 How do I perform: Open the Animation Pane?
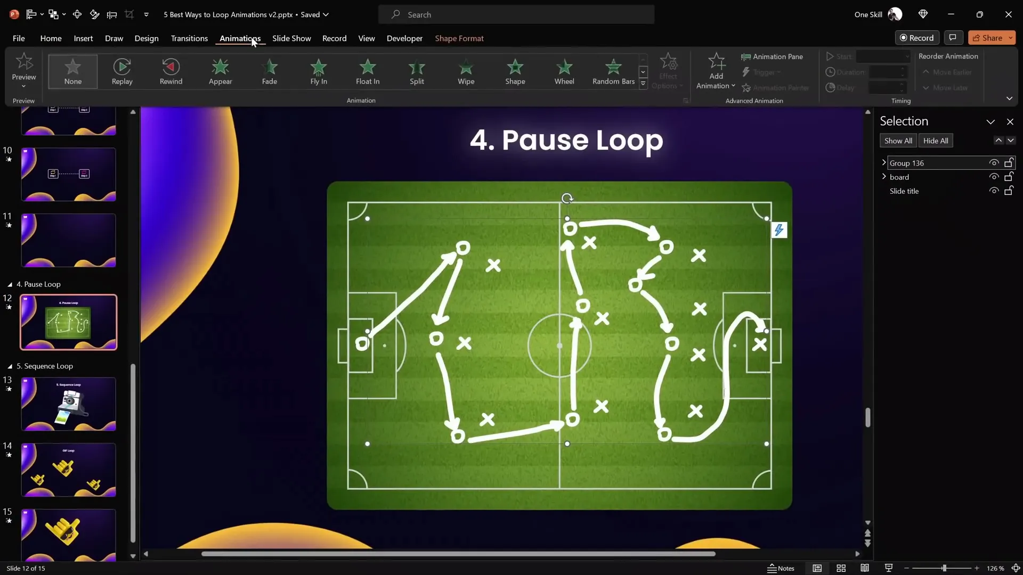[x=772, y=56]
